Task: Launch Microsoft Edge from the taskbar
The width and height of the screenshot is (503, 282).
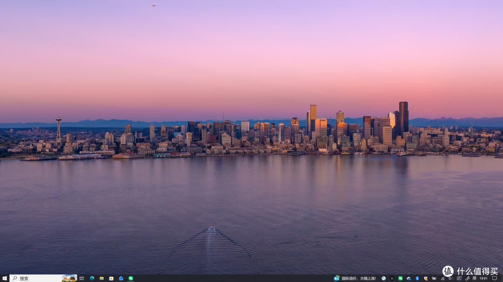Action: tap(92, 278)
